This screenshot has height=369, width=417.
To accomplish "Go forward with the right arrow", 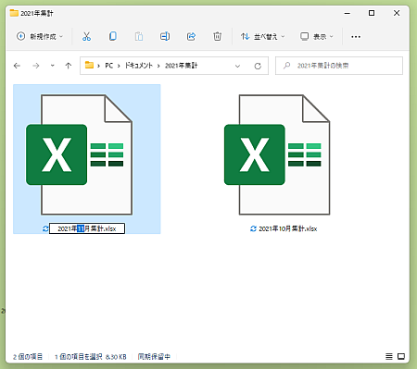I will (36, 66).
